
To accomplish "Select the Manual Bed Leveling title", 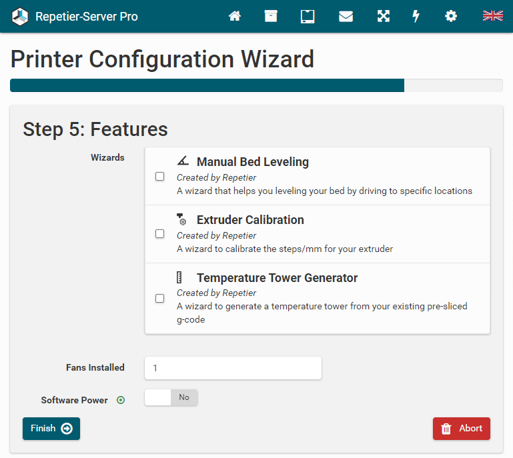I will point(252,162).
